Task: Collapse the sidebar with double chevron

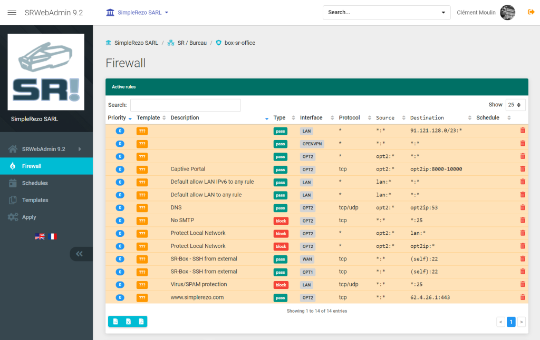Action: [80, 254]
